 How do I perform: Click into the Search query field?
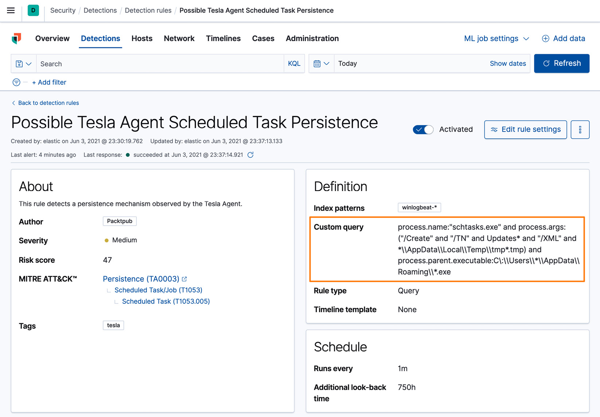tap(160, 64)
